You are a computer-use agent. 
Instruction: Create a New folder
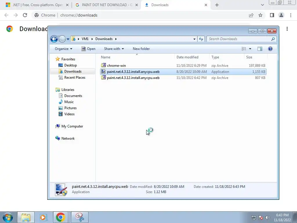point(141,49)
